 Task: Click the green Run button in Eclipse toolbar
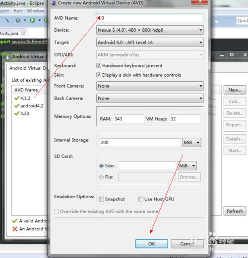(x=32, y=20)
